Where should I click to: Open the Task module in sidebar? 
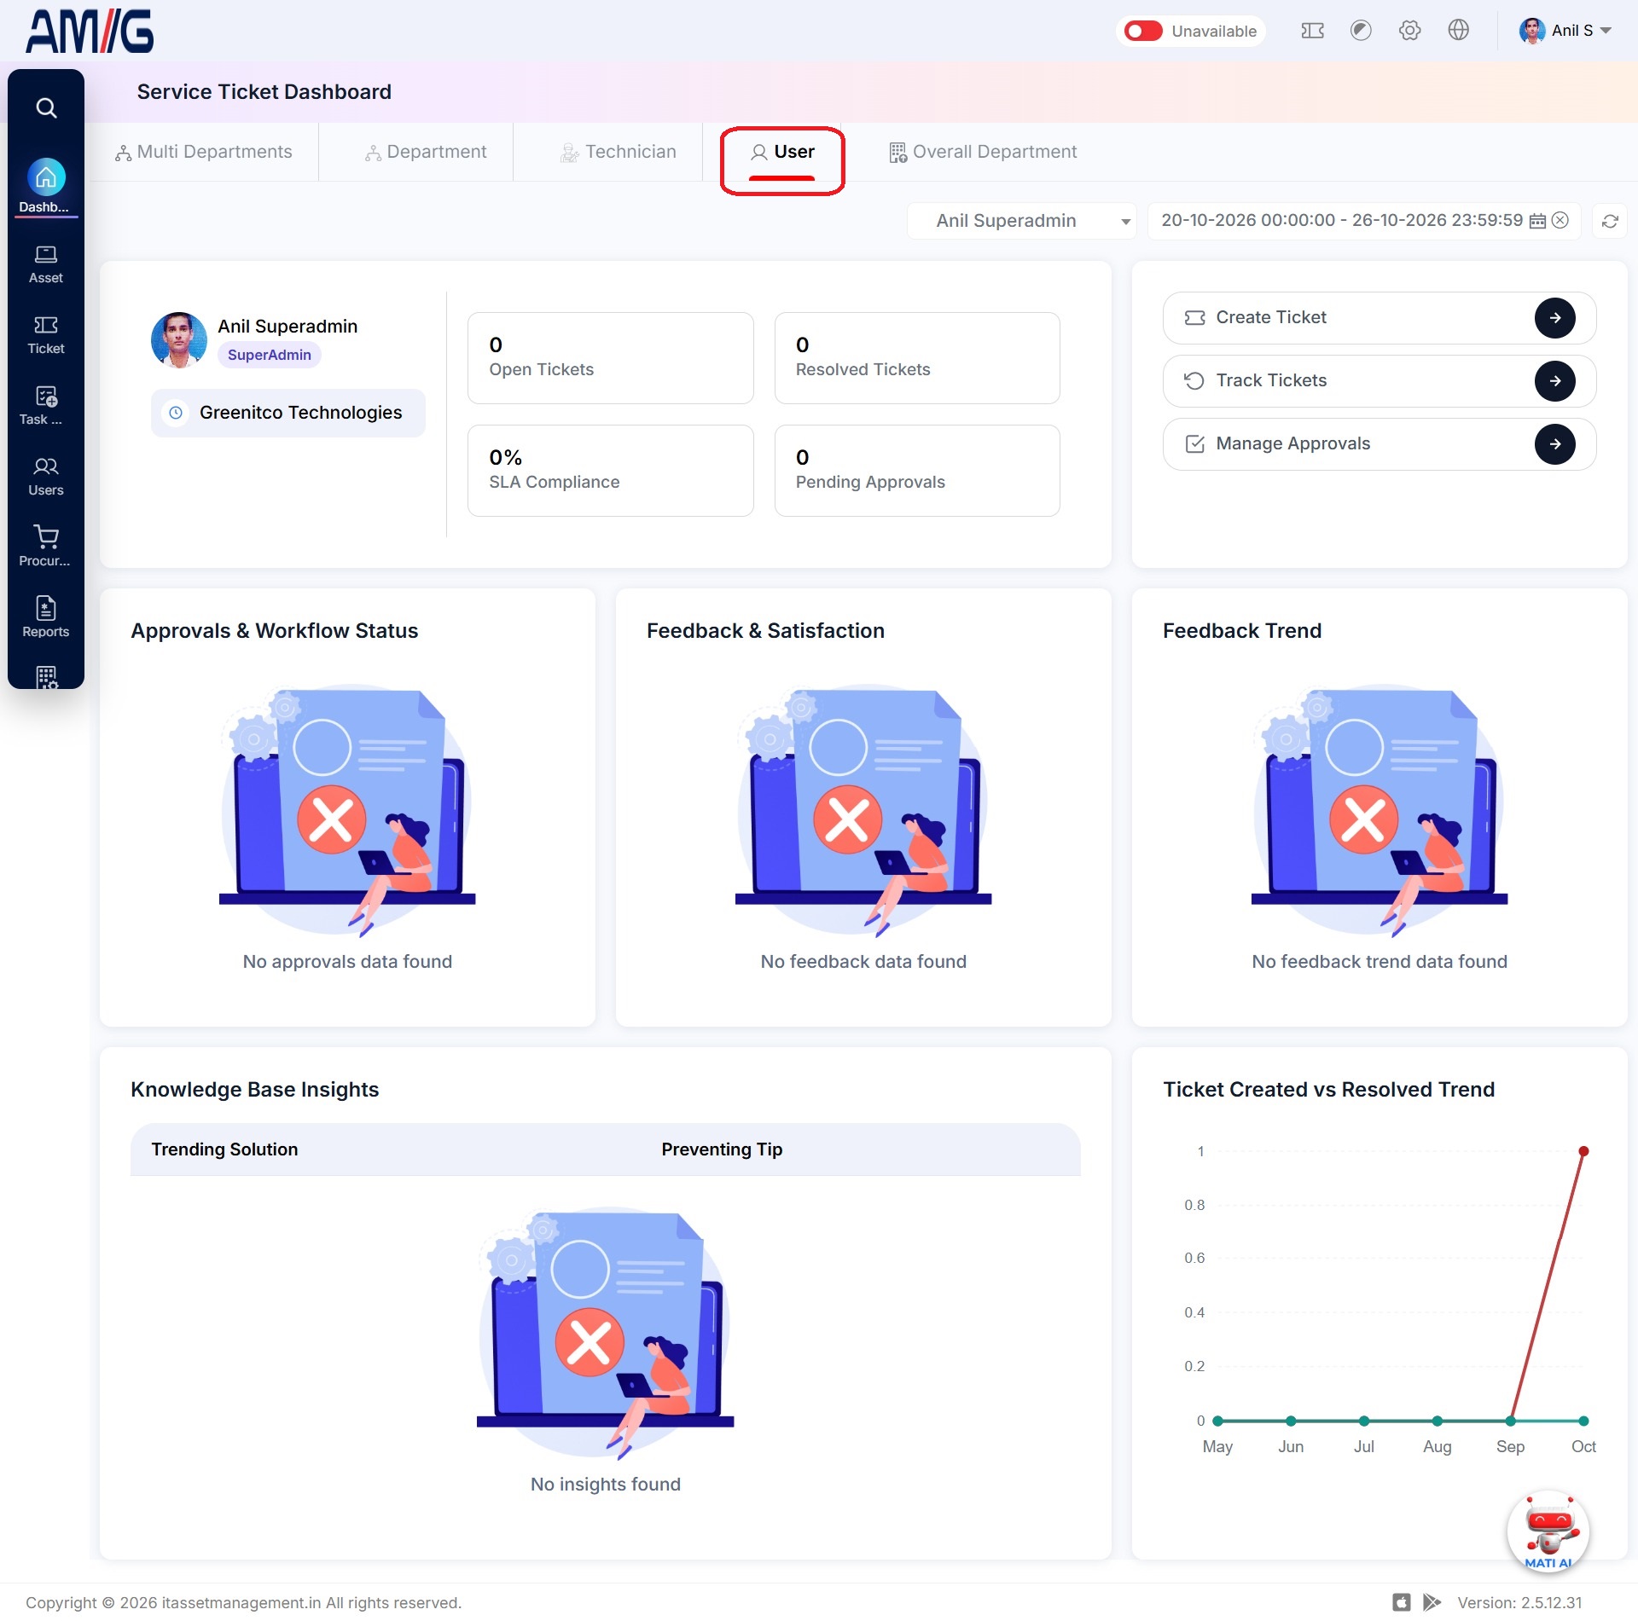pos(46,407)
